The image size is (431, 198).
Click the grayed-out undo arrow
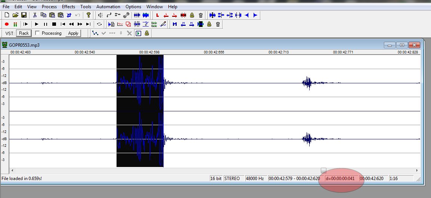click(x=78, y=15)
